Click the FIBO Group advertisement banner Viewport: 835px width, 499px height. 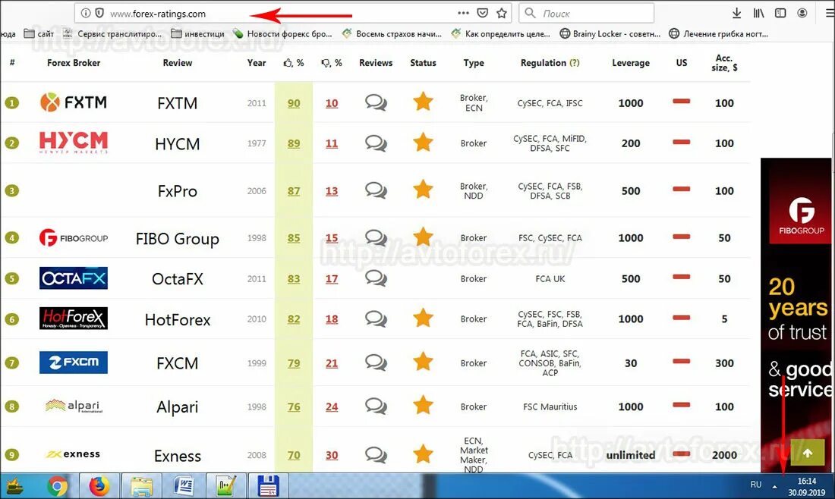tap(797, 314)
